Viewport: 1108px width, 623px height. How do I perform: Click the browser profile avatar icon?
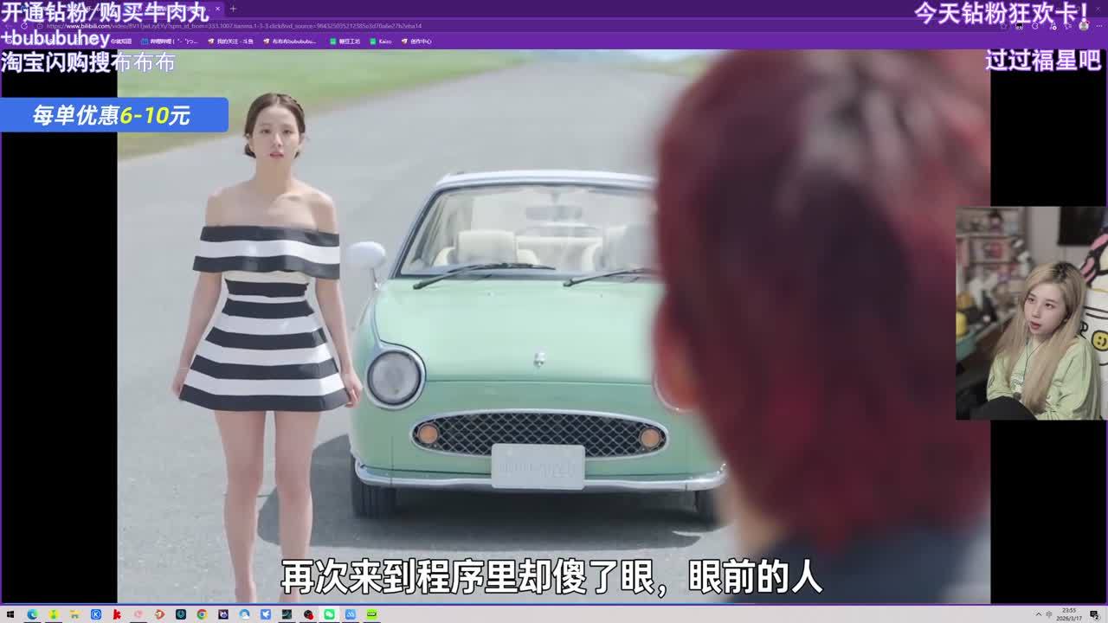click(x=1083, y=26)
